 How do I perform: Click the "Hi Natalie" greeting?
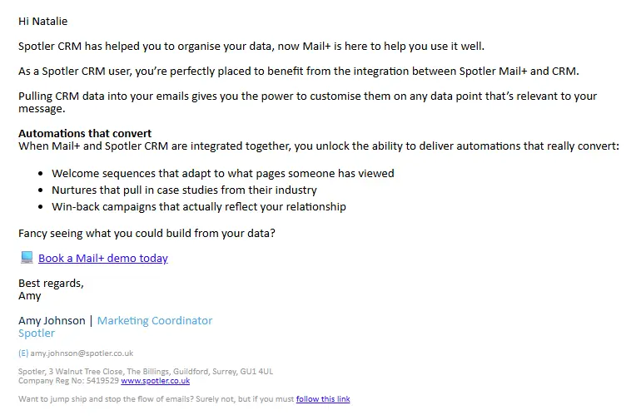click(x=43, y=21)
